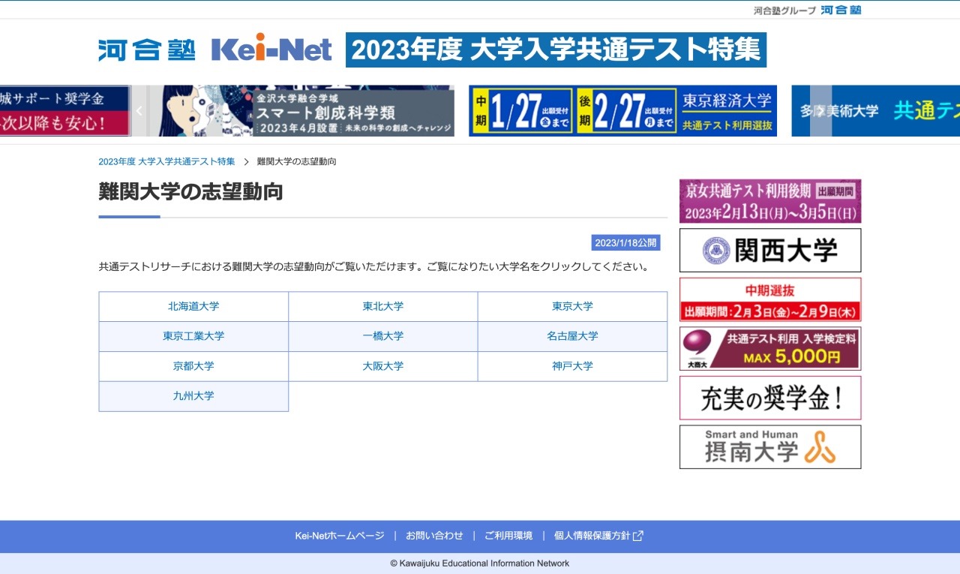Open the 中期選抜 出願期間 sidebar banner
The image size is (960, 574).
[x=770, y=299]
